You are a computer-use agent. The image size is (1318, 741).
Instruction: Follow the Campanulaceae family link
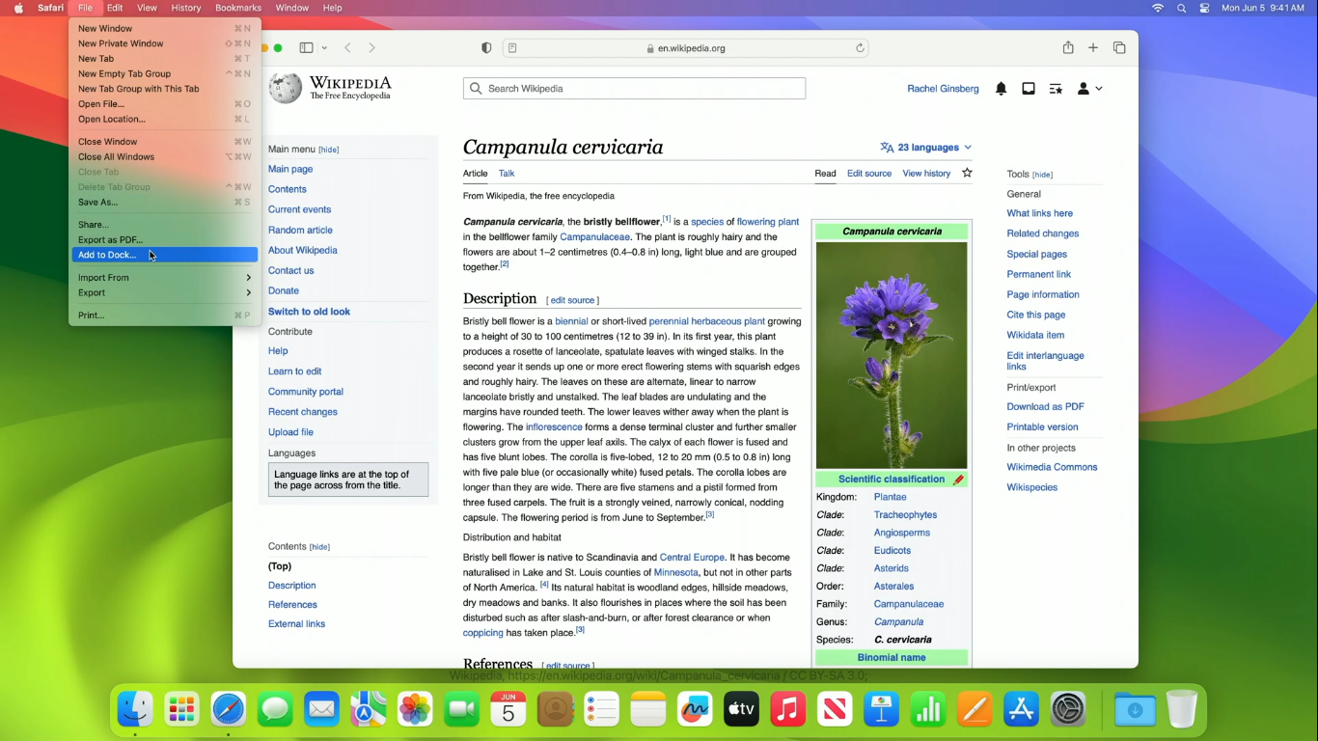pyautogui.click(x=909, y=604)
